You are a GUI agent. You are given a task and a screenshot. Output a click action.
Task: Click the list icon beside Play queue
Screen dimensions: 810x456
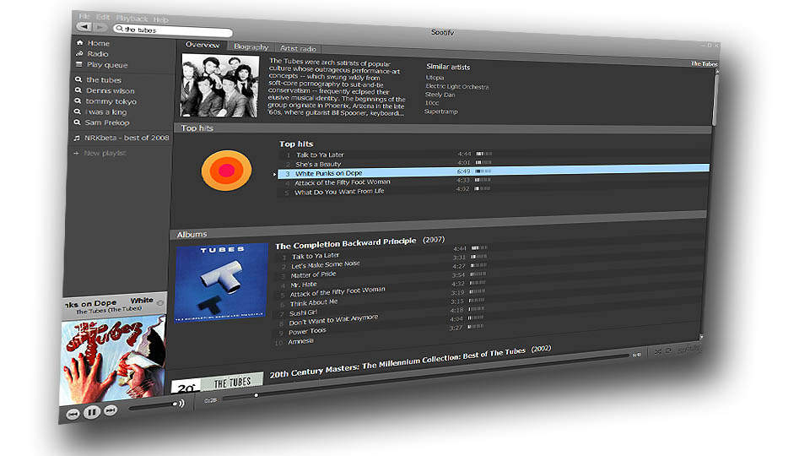pos(78,64)
